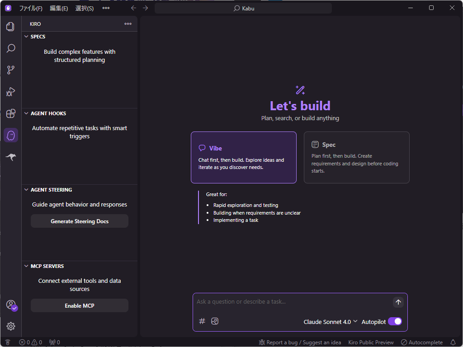
Task: Click the ports indicator showing 0
Action: click(55, 342)
